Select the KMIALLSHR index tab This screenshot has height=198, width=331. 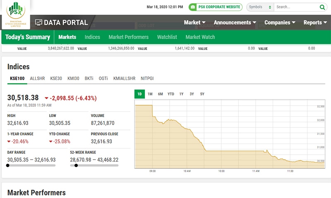tap(124, 78)
